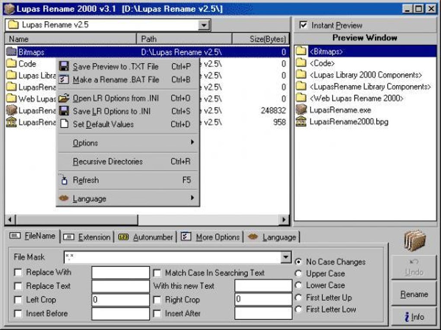Select the Upper Case radio option
This screenshot has height=330, width=441.
[298, 273]
